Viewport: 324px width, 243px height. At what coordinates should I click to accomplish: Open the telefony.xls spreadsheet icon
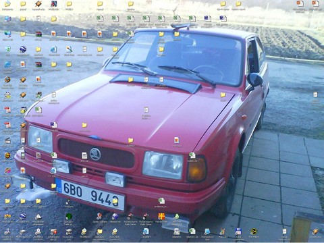pos(192,232)
